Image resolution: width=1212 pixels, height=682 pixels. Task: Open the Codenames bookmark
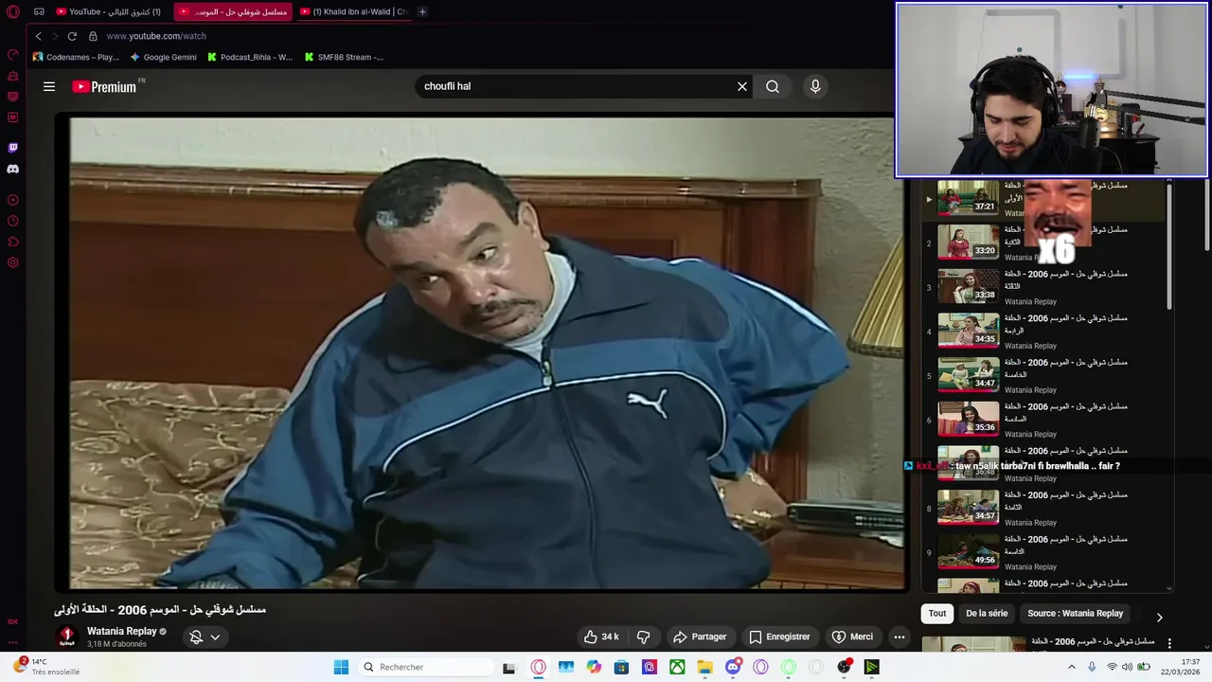(x=76, y=57)
